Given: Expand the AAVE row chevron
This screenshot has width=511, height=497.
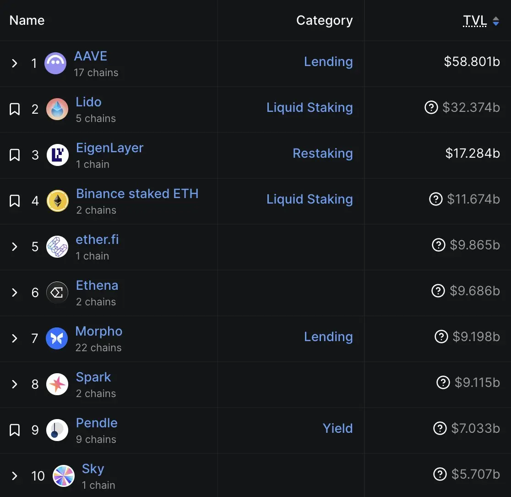Looking at the screenshot, I should tap(14, 63).
